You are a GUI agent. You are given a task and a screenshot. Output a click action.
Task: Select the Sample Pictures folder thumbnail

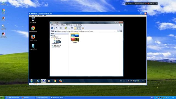pos(75,38)
